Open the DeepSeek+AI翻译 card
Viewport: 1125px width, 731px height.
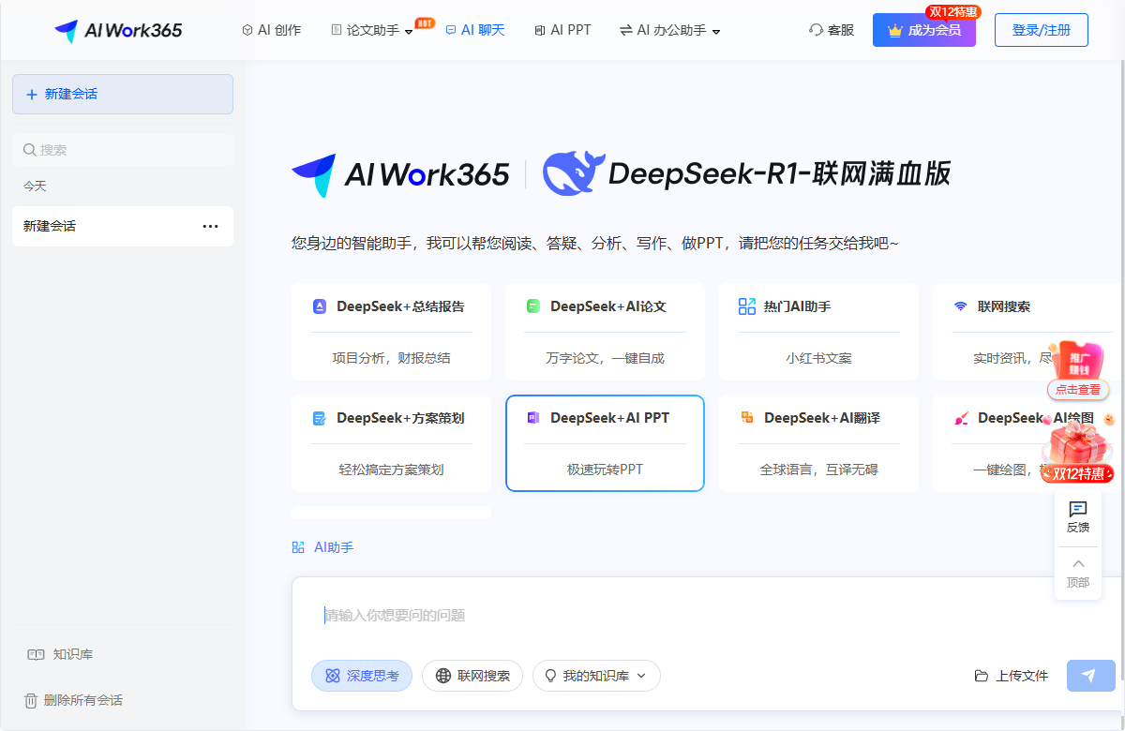818,443
